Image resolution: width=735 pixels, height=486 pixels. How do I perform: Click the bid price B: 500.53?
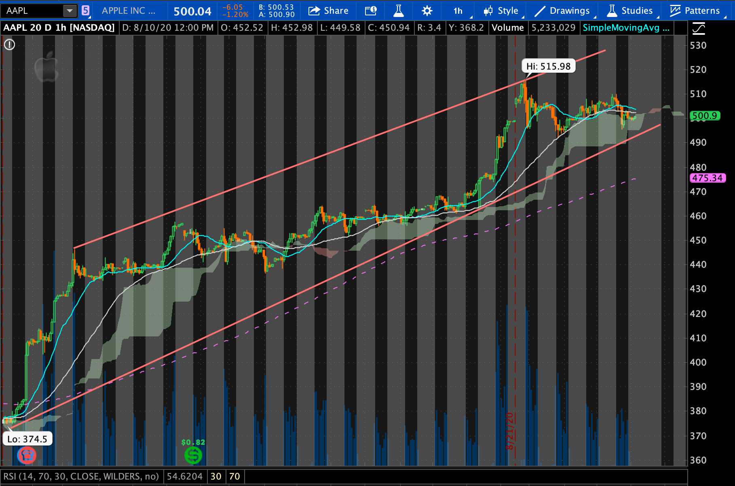point(277,7)
